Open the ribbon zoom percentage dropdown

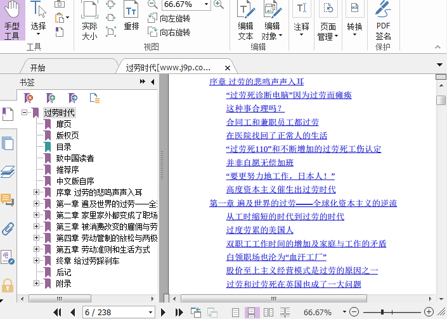click(206, 4)
